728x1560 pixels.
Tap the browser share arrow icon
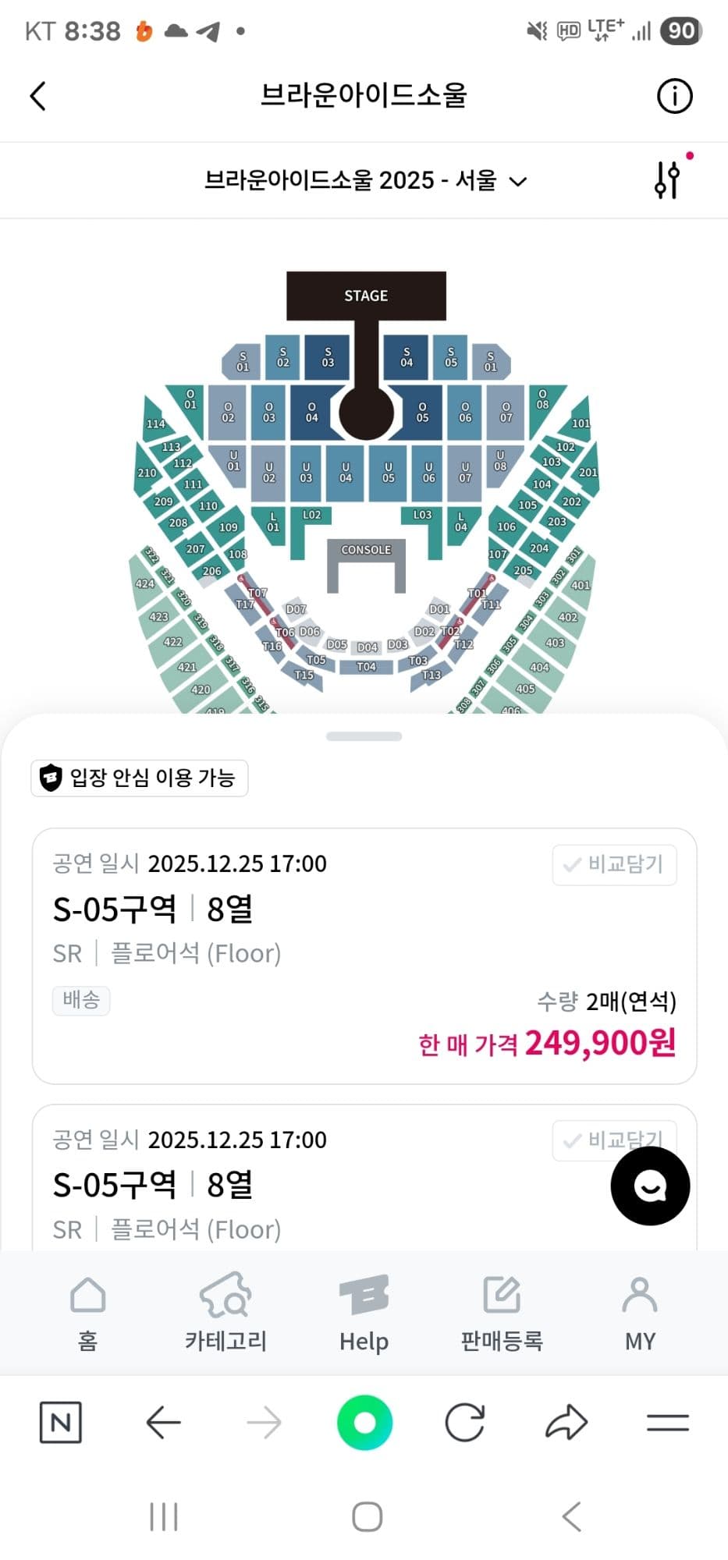click(566, 1423)
